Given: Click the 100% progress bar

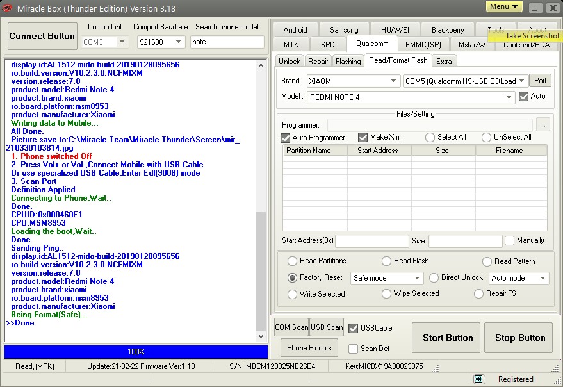Looking at the screenshot, I should tap(136, 351).
